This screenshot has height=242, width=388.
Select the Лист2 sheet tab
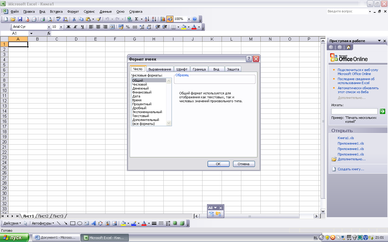click(x=43, y=216)
